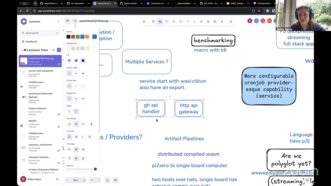This screenshot has height=186, width=331.
Task: Open notifications bell beside Bailey Hayes
Action: coord(57,179)
